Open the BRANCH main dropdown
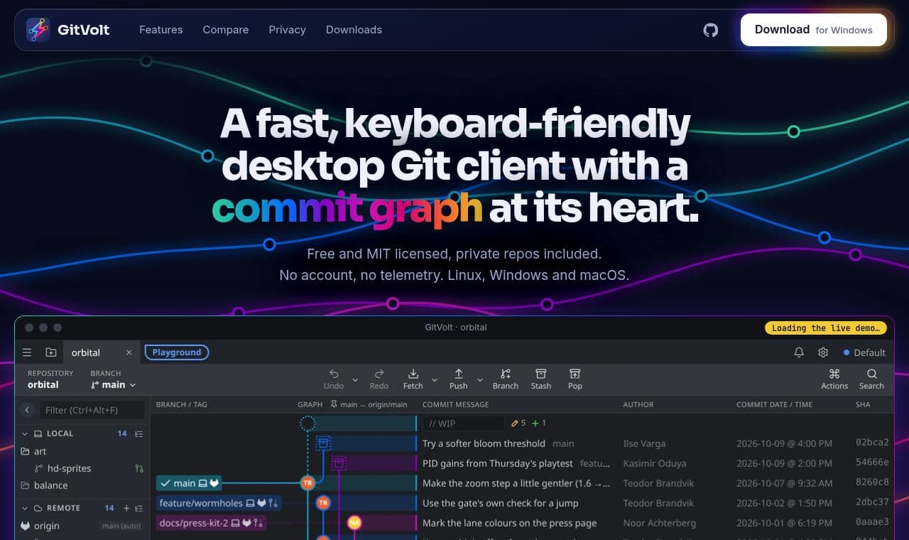909x540 pixels. [114, 384]
